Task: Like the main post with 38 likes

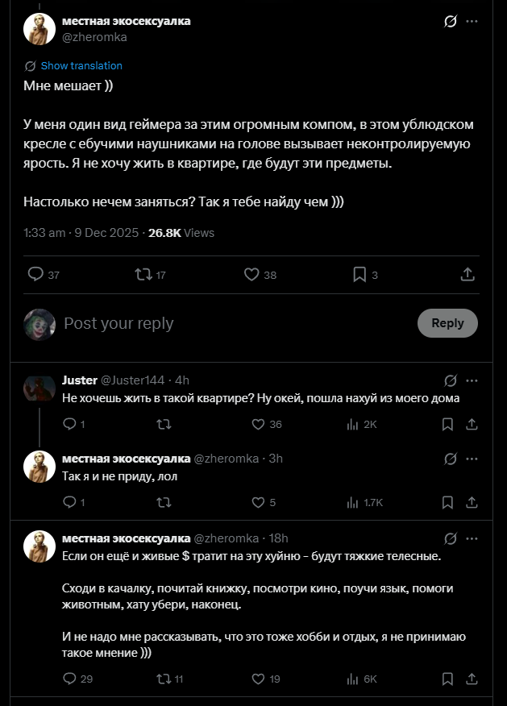Action: 251,275
